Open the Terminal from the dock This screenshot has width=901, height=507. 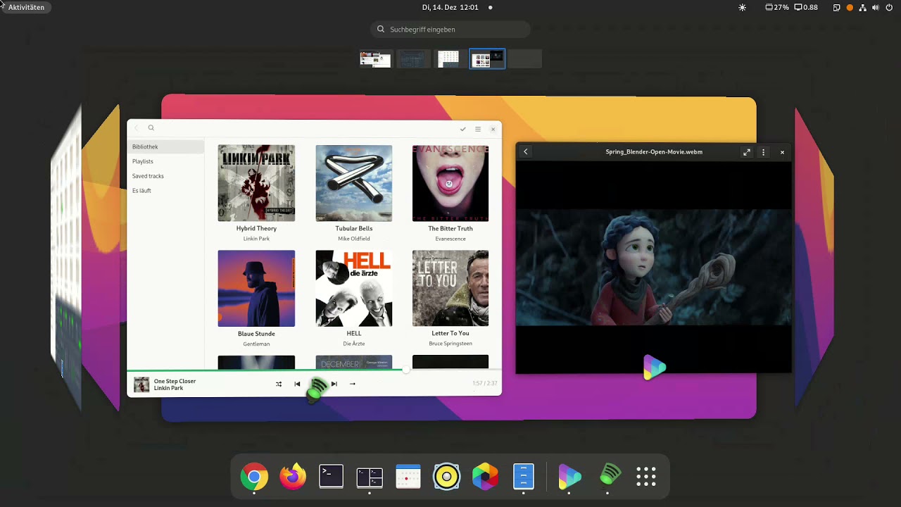[331, 477]
